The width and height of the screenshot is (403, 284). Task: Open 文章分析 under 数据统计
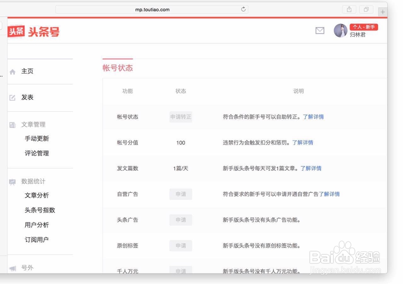pyautogui.click(x=37, y=195)
